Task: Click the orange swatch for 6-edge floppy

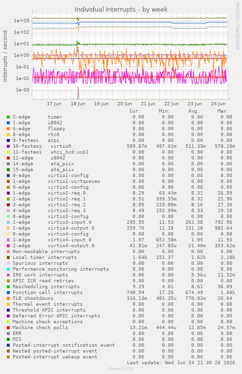Action: coord(8,129)
